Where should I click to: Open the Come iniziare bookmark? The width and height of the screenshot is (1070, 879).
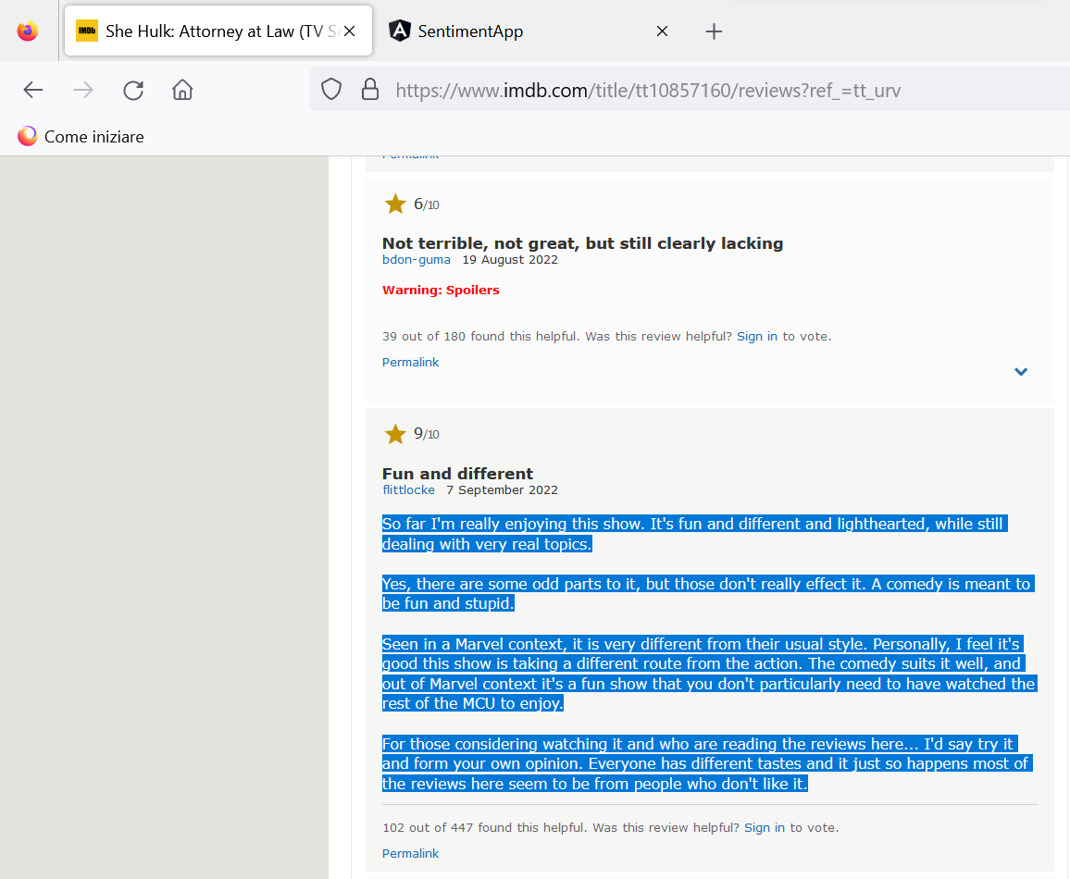[x=81, y=137]
